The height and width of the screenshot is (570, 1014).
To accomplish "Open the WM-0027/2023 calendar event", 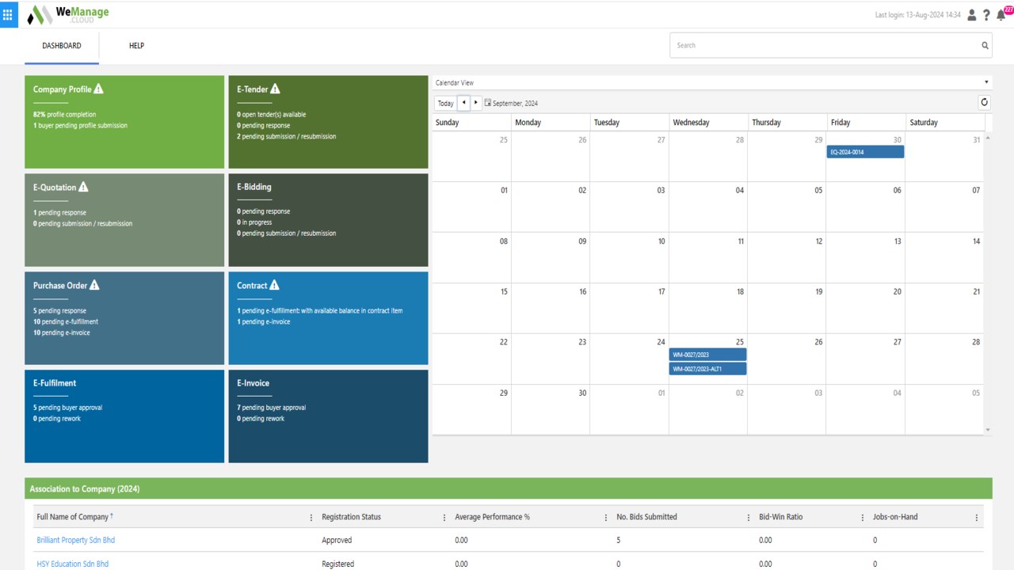I will pos(707,355).
